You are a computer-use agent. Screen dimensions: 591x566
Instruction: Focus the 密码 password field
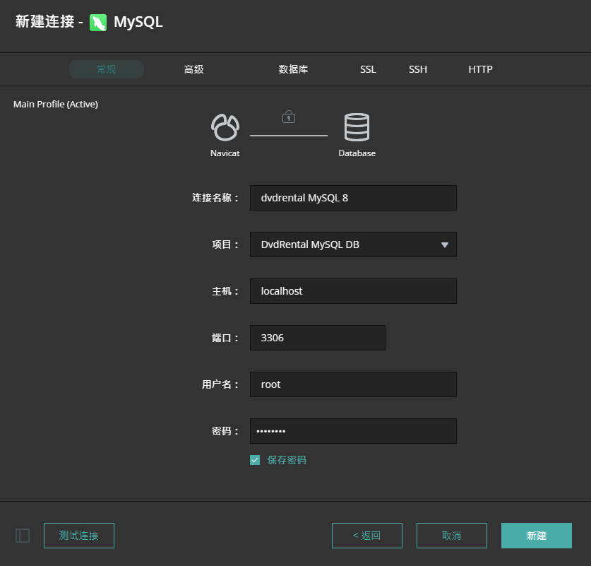tap(353, 431)
